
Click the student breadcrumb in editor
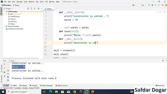[x=56, y=58]
